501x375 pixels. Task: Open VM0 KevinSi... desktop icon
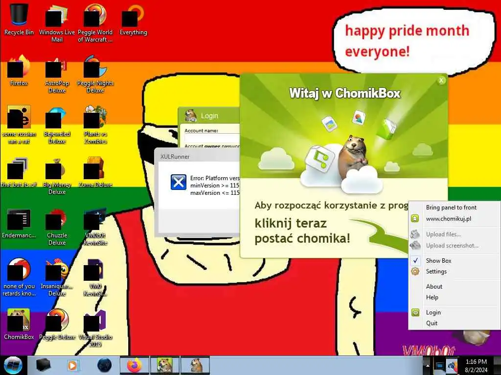95,277
